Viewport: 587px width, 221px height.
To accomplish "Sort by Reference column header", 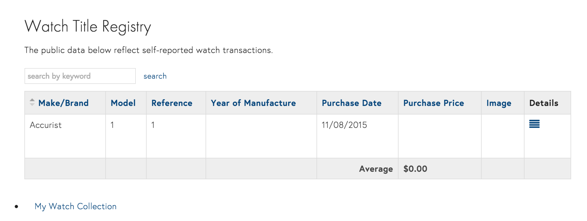I will click(x=172, y=103).
